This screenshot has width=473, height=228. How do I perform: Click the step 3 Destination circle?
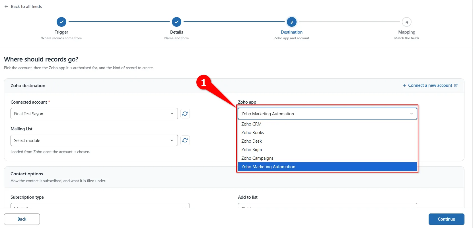(x=292, y=22)
